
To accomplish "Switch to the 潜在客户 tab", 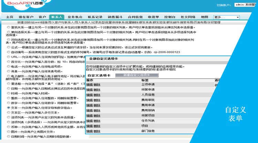I will (x=26, y=17).
